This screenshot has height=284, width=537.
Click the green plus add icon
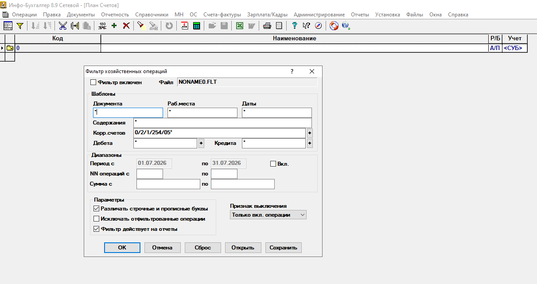[x=114, y=26]
